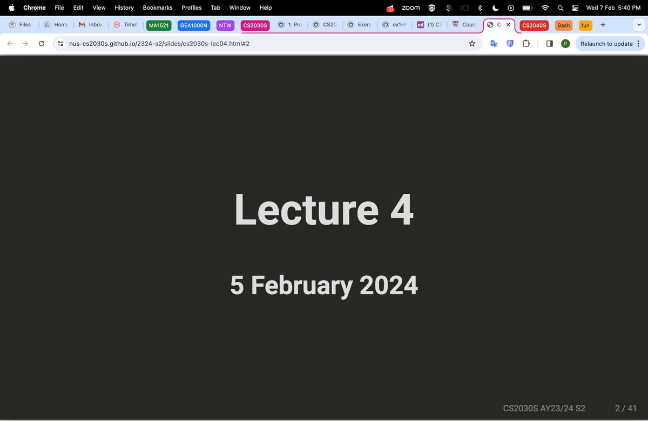The height and width of the screenshot is (421, 648).
Task: Open the Bookmarks menu
Action: (157, 8)
